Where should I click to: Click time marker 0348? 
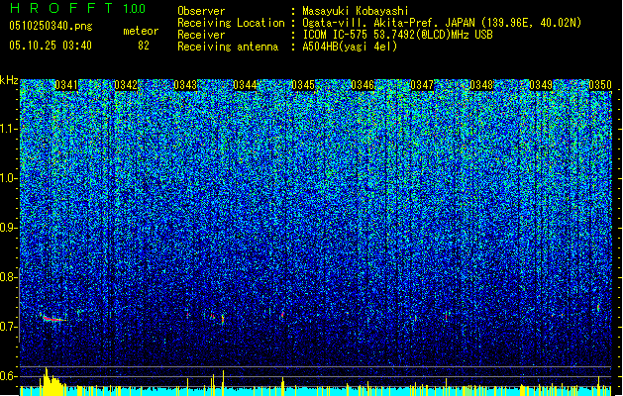(481, 85)
